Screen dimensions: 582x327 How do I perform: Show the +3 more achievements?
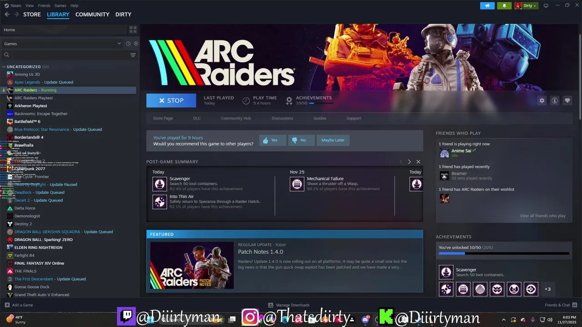[x=547, y=289]
